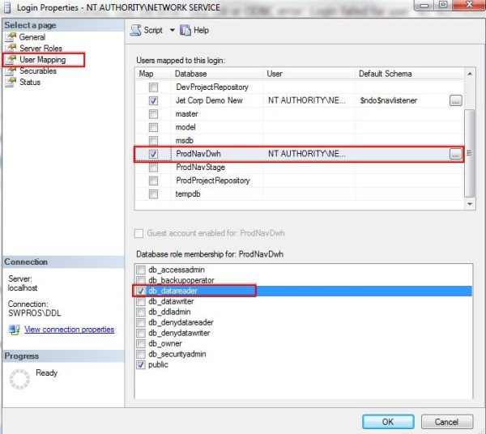
Task: Click the General page icon
Action: (11, 37)
